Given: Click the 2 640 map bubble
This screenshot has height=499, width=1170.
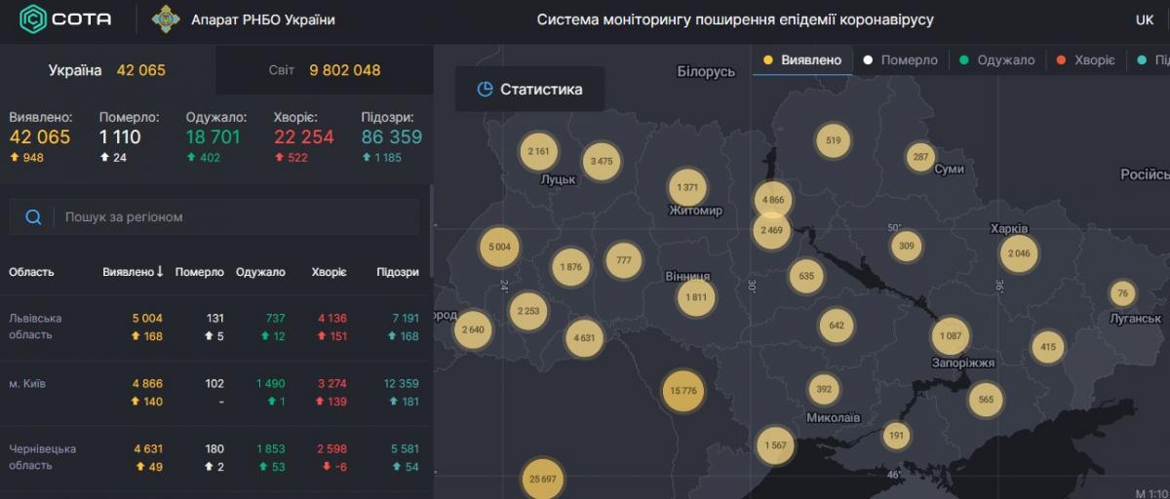Looking at the screenshot, I should pos(472,329).
